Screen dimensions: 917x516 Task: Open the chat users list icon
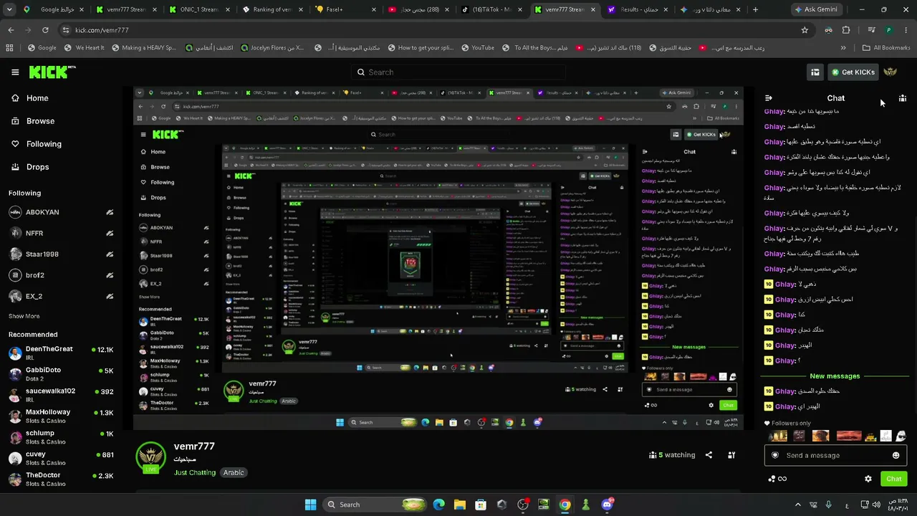903,98
